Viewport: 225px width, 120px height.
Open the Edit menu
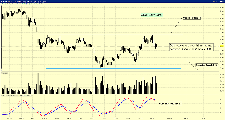pos(39,1)
